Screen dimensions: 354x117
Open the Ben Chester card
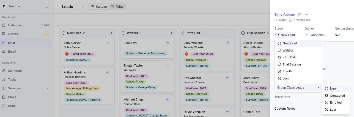(x=207, y=89)
